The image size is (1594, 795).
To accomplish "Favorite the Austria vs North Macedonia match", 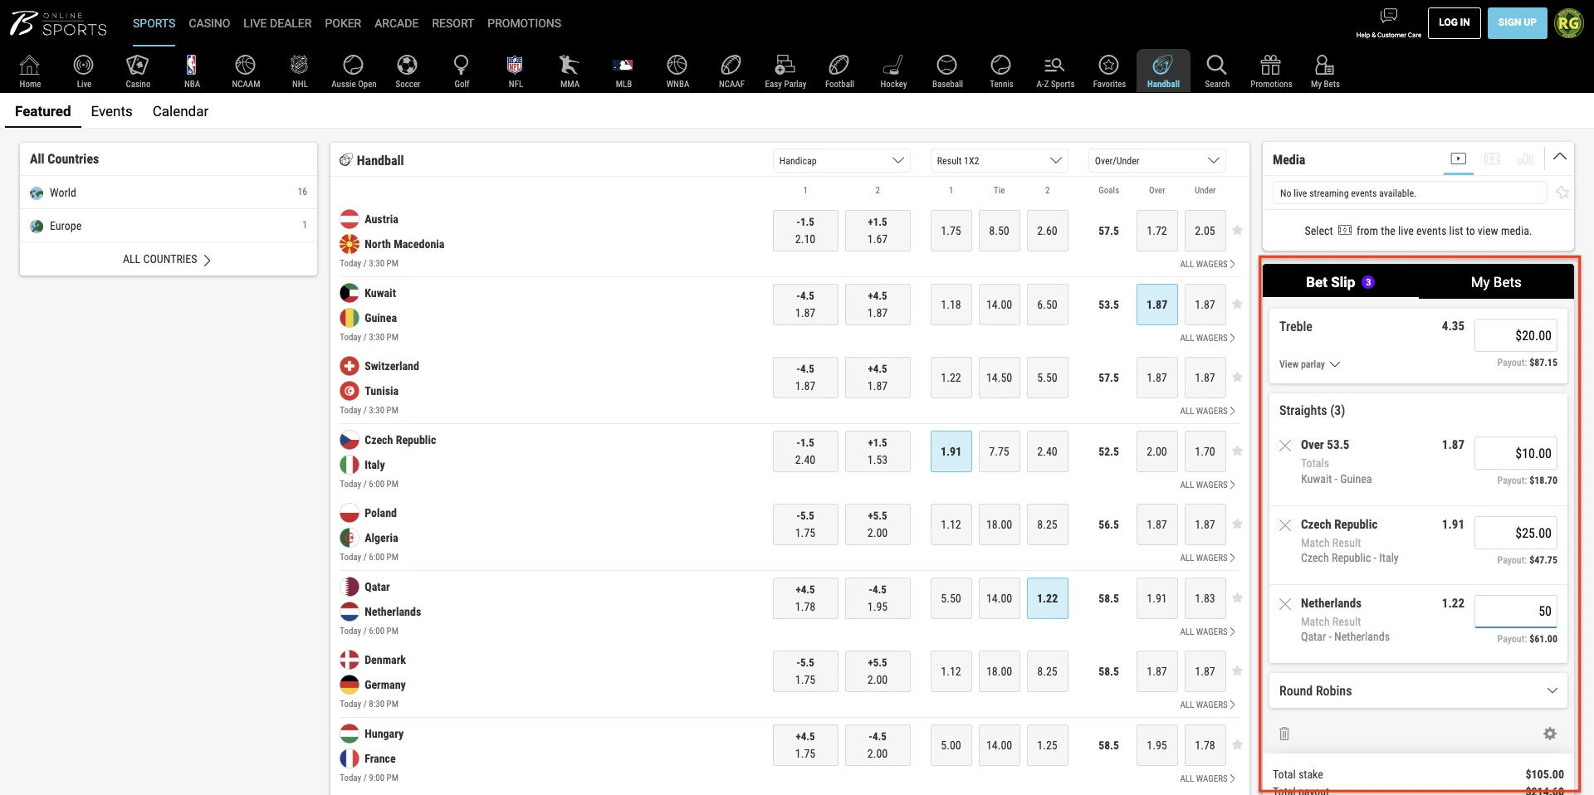I will click(1237, 231).
